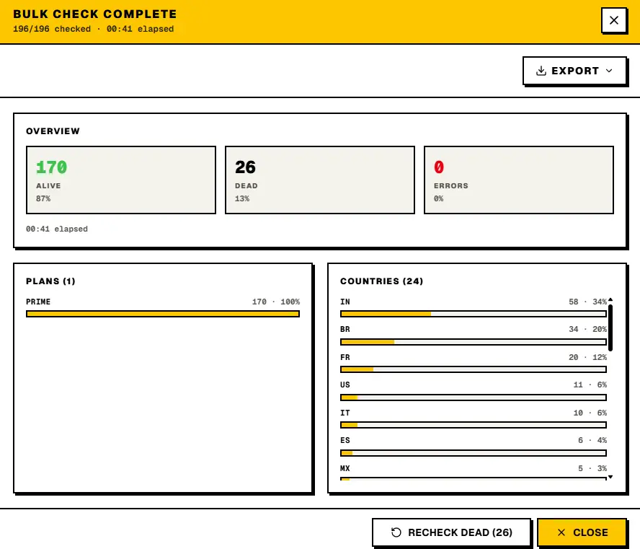Click the US country progress bar
Viewport: 640px width, 549px height.
click(474, 397)
